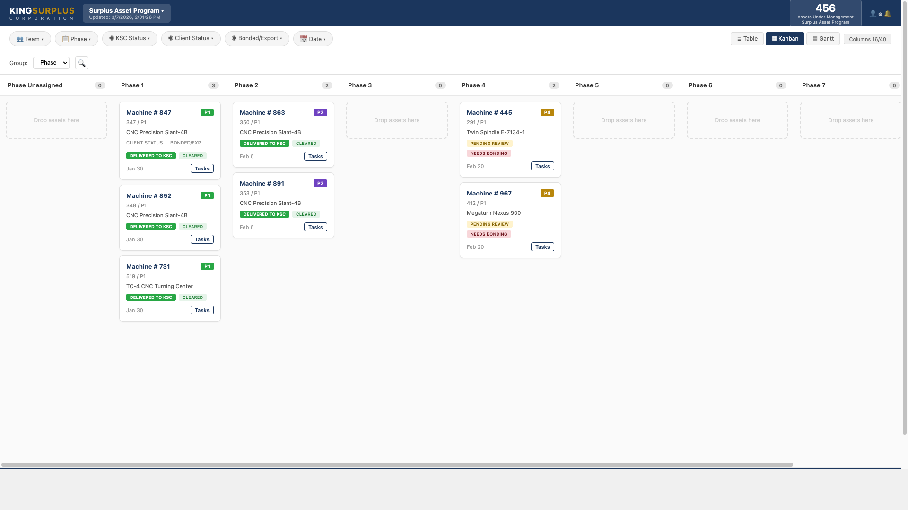Open the Machine # 731 card title
Screen dimensions: 908x510
pyautogui.click(x=148, y=266)
